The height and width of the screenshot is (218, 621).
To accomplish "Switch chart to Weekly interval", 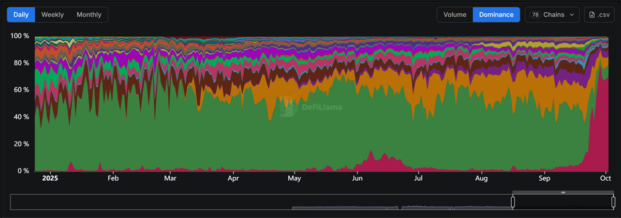I will point(52,14).
